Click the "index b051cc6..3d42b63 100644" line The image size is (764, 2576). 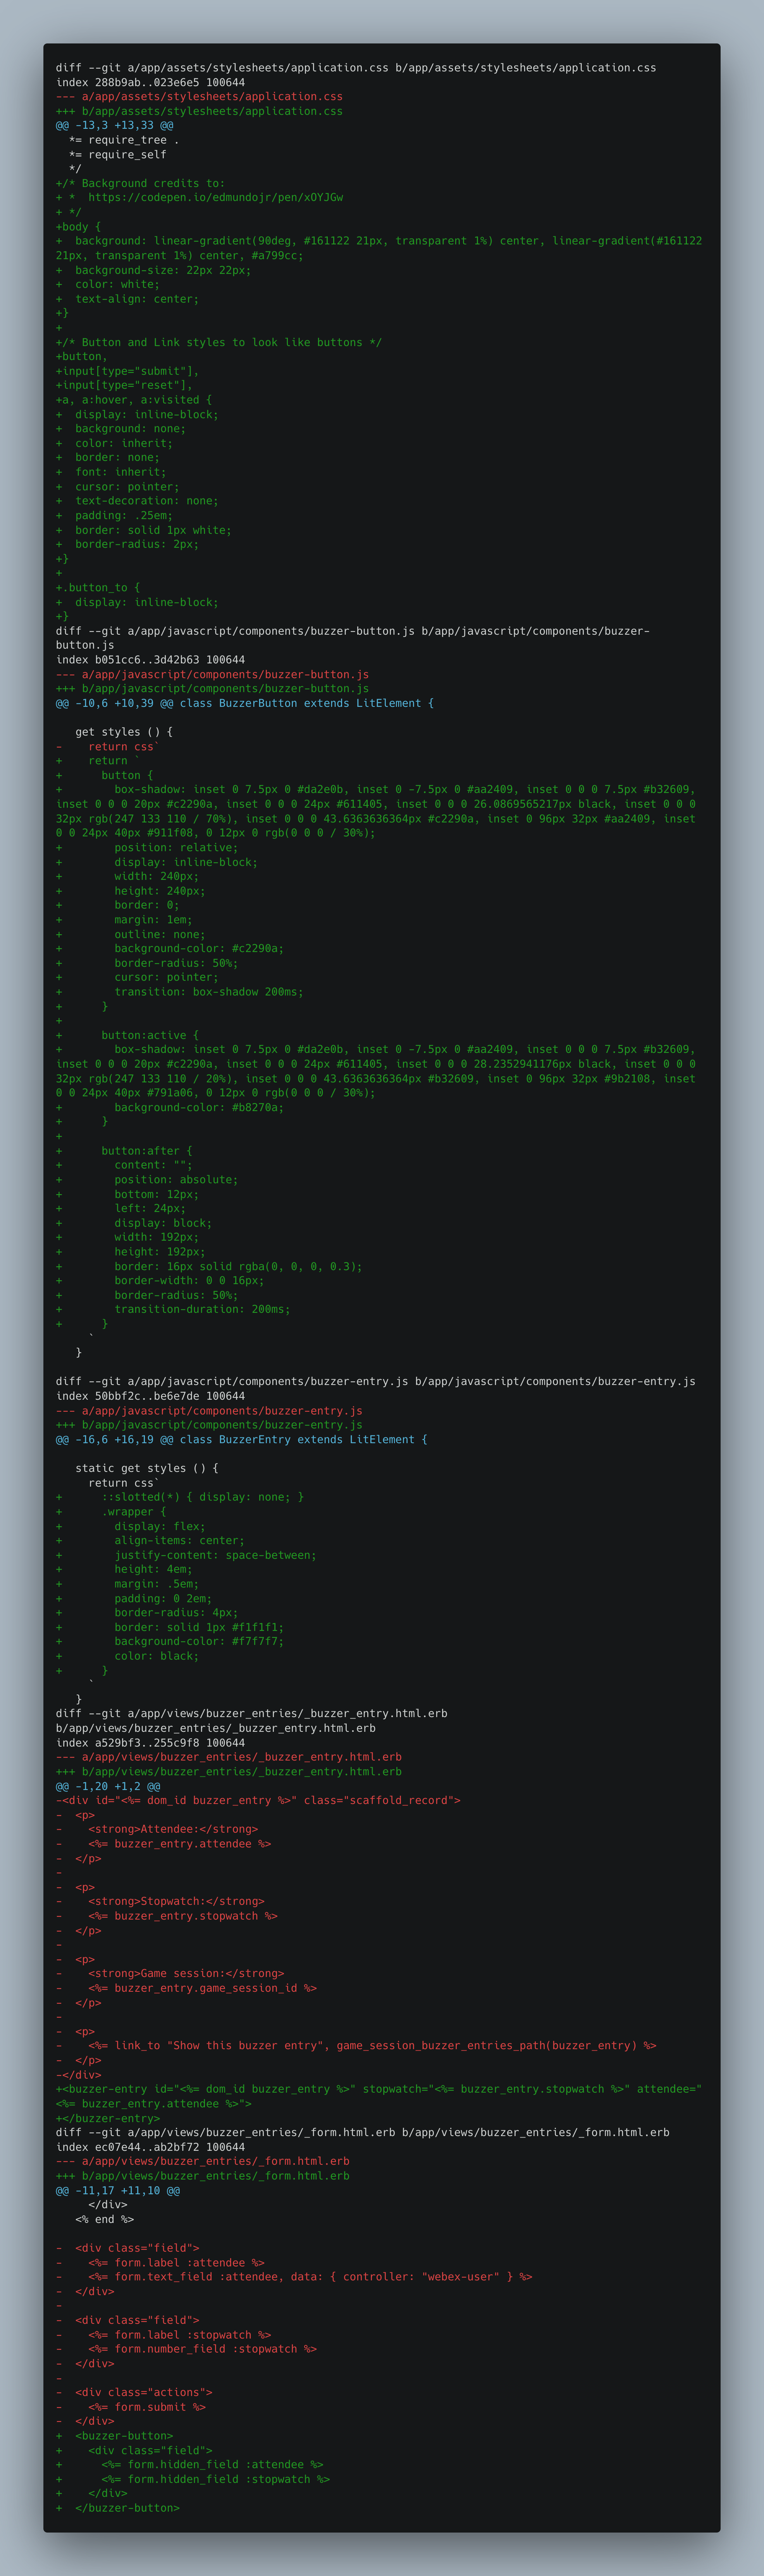[150, 660]
